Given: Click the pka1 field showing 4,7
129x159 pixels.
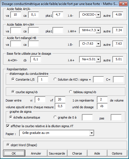Looking at the screenshot, I should [58, 15].
